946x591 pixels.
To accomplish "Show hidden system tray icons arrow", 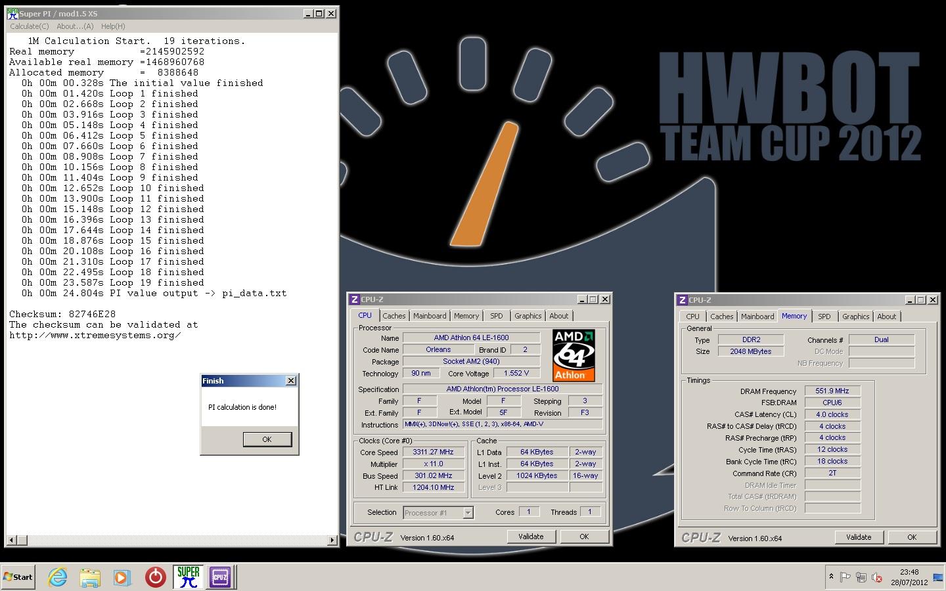I will (831, 577).
